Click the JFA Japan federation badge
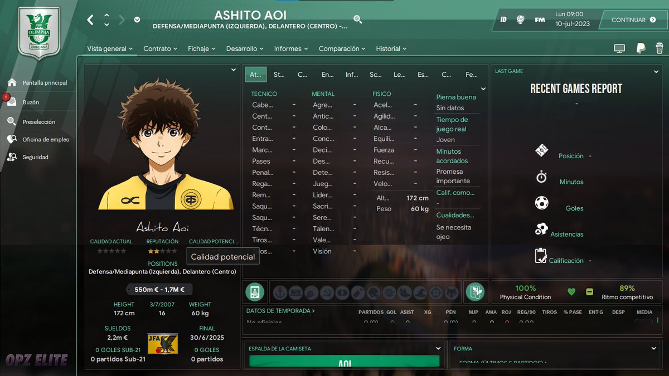 [163, 345]
